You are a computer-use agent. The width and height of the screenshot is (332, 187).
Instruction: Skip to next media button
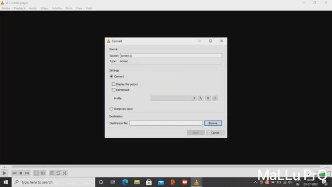point(27,173)
